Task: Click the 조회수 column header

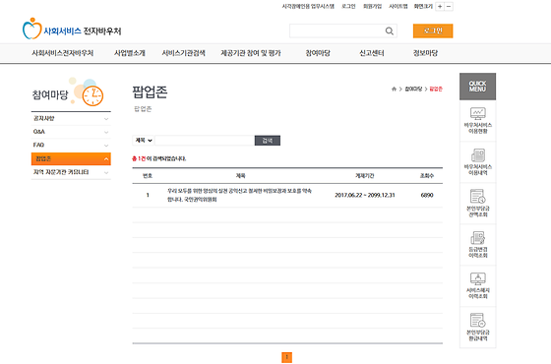Action: click(x=427, y=176)
